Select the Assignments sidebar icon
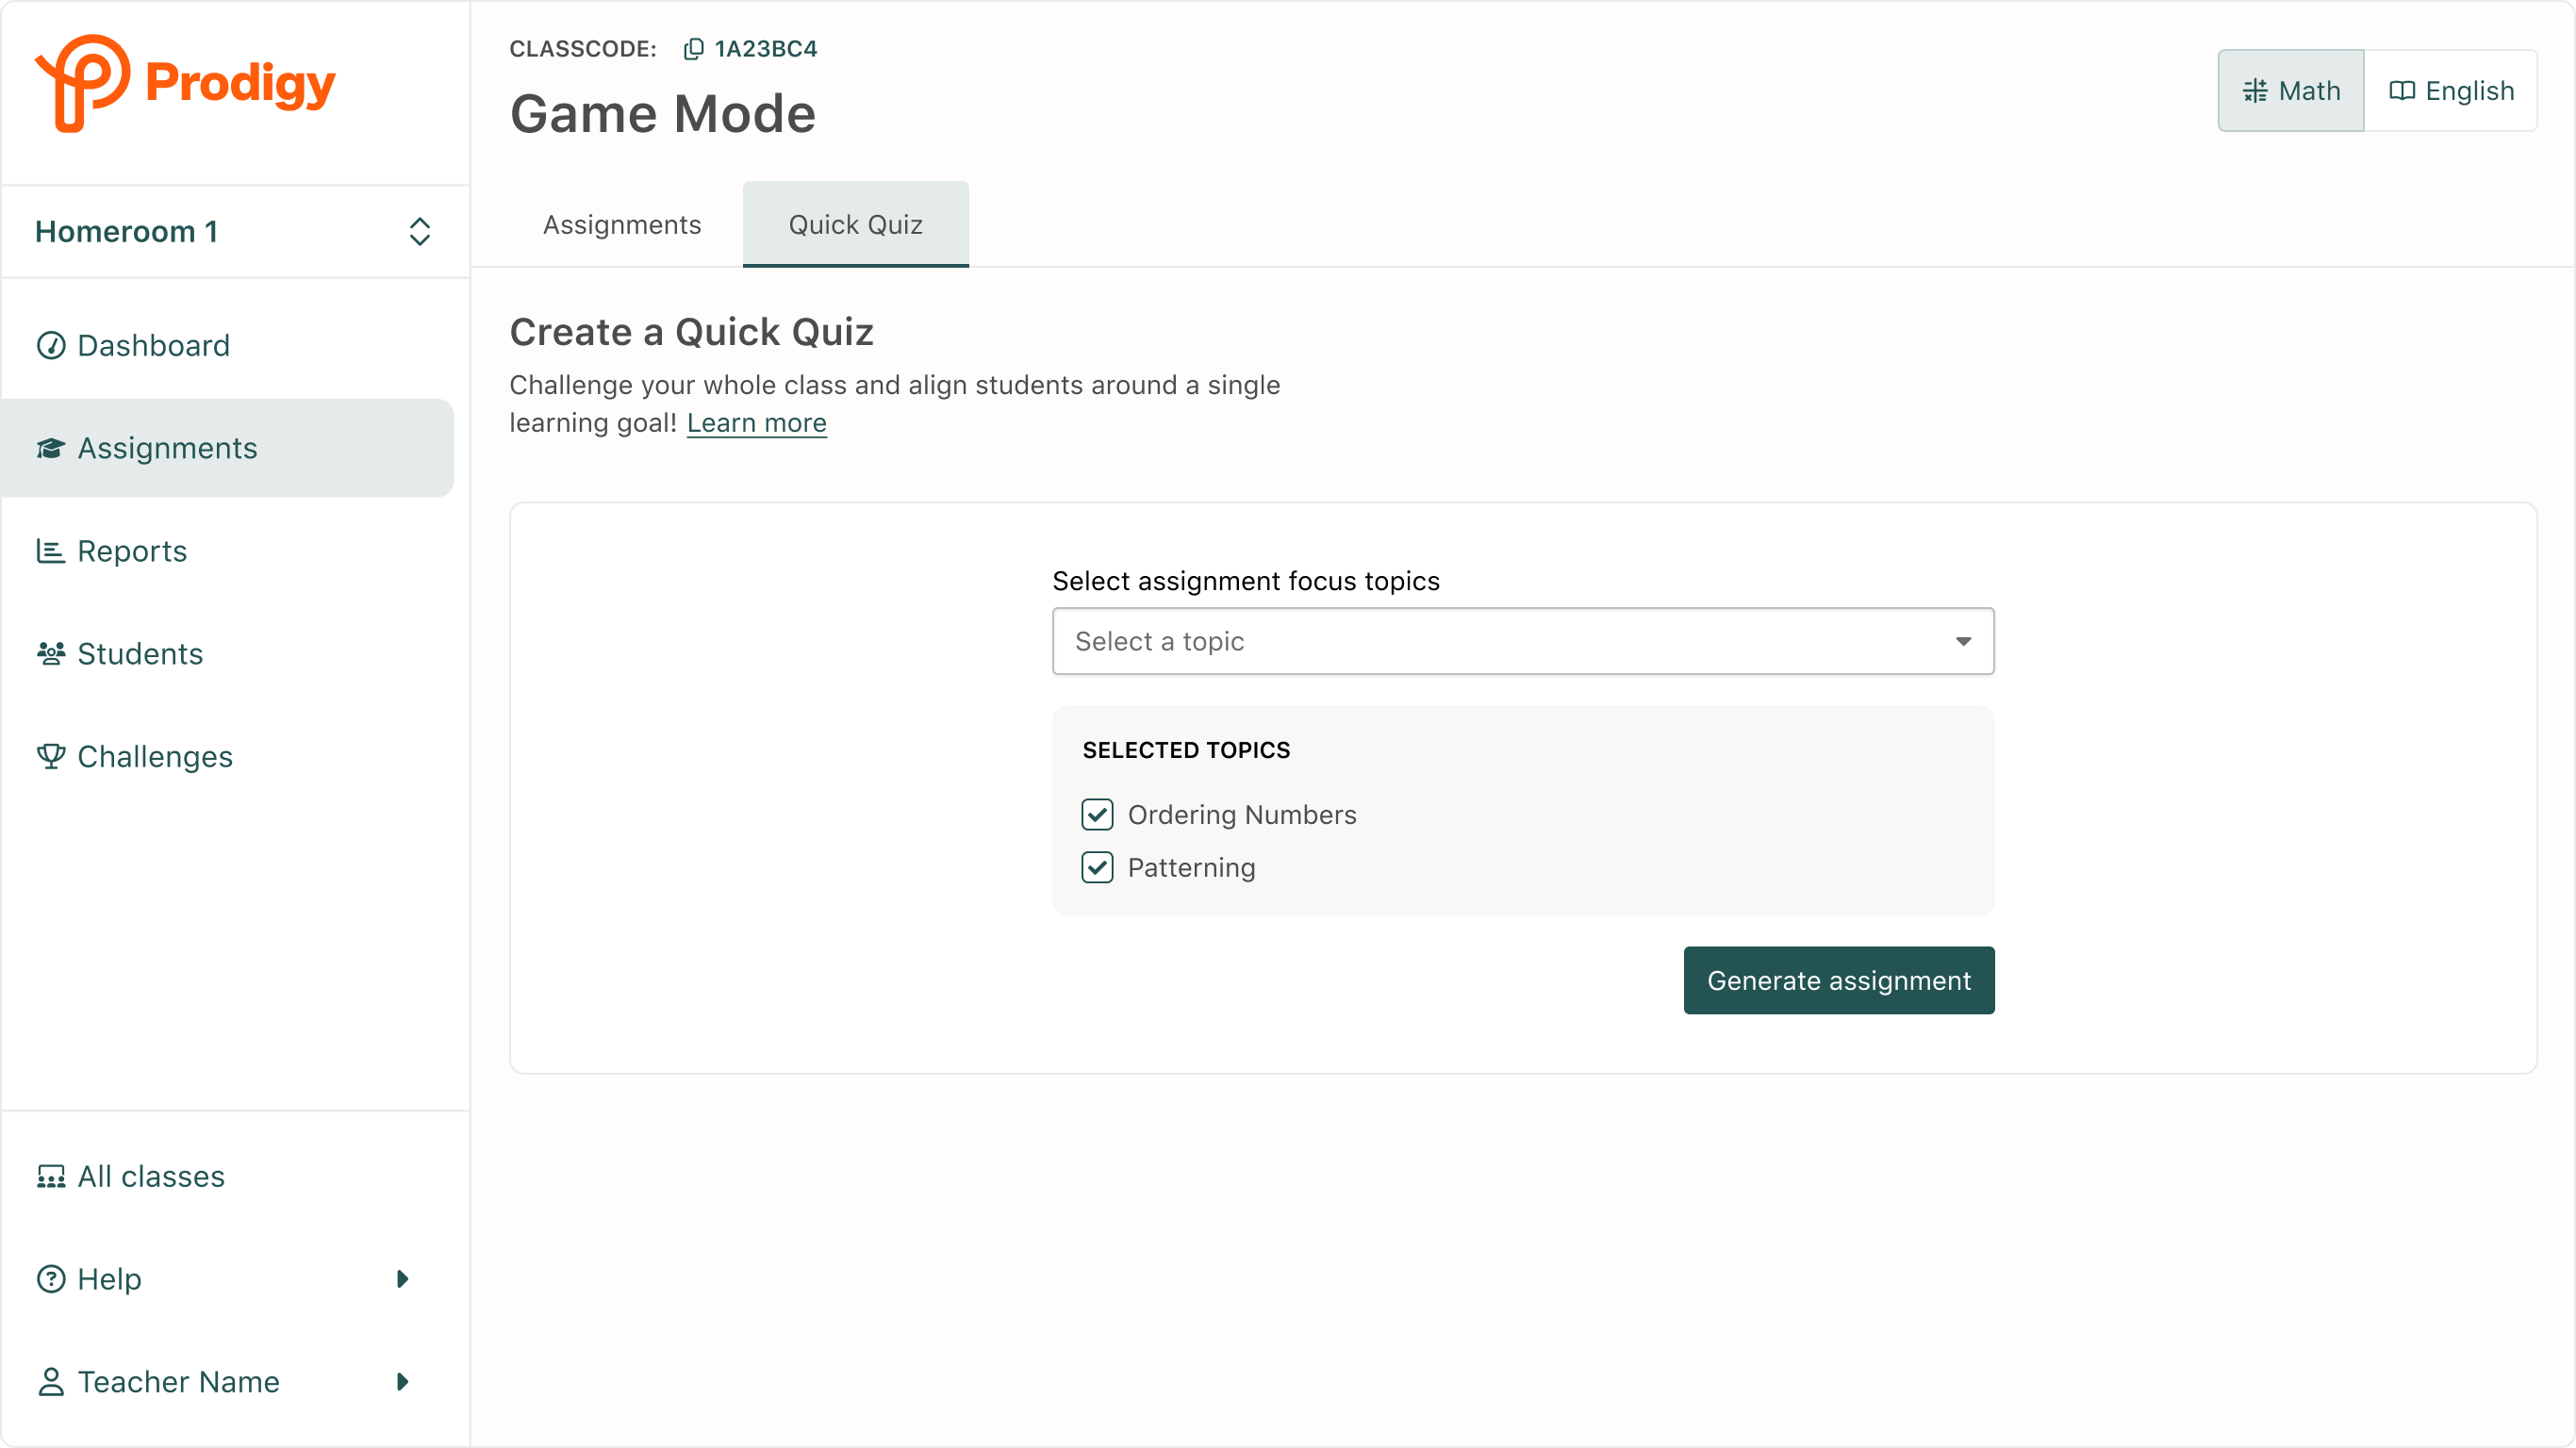This screenshot has width=2576, height=1448. (51, 447)
